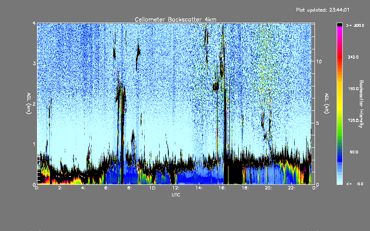Click the '20:' hour tick label
This screenshot has width=370, height=231.
click(268, 188)
